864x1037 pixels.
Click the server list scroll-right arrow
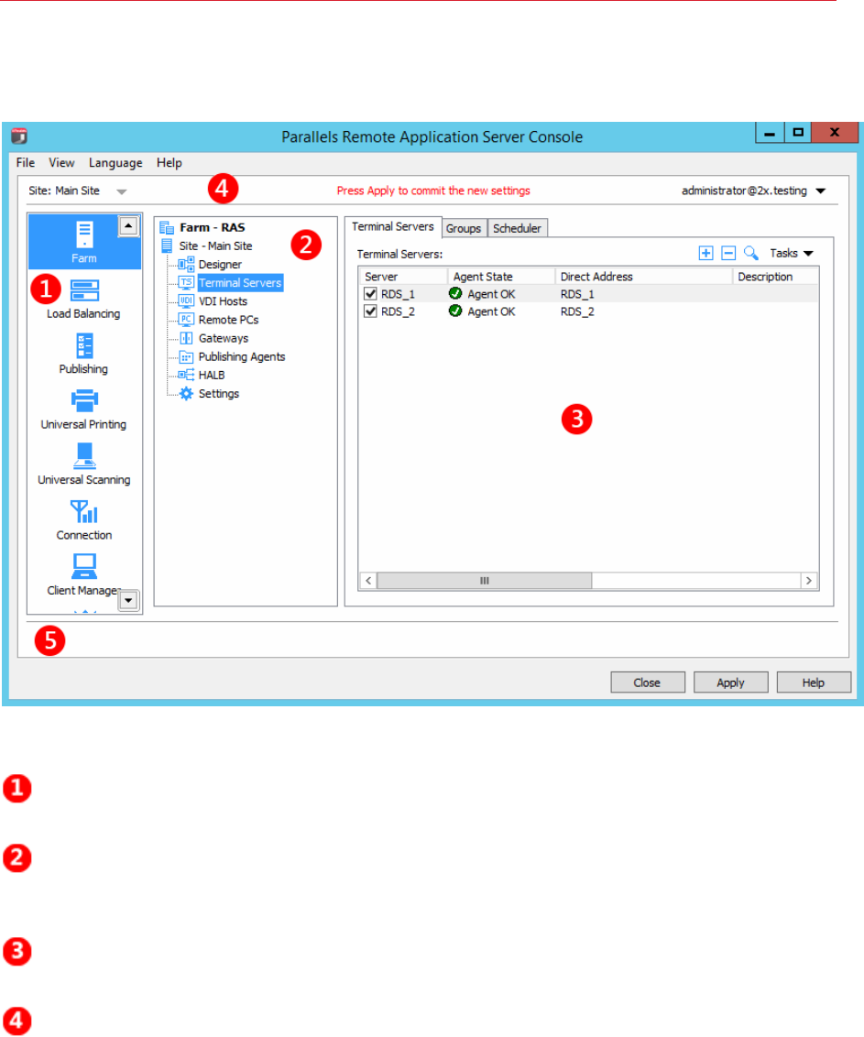point(808,581)
